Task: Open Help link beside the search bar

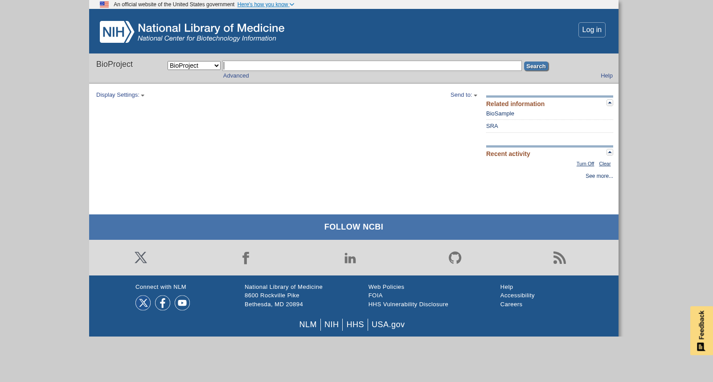Action: pyautogui.click(x=606, y=76)
